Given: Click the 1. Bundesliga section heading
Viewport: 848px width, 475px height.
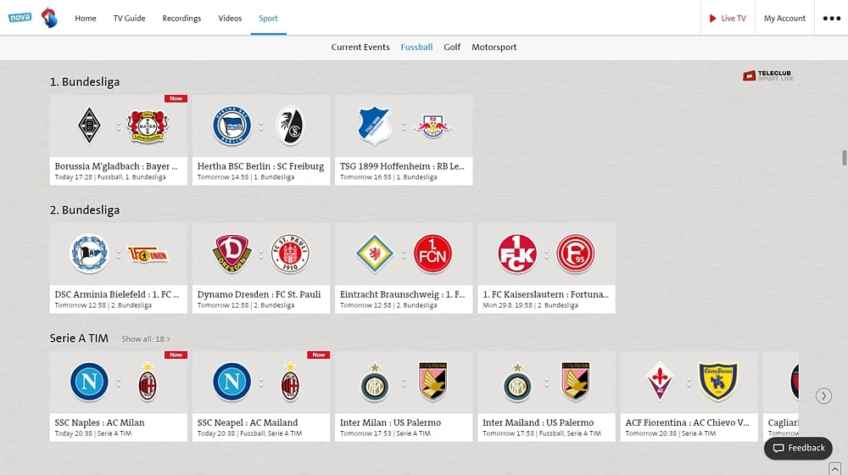Looking at the screenshot, I should [85, 81].
